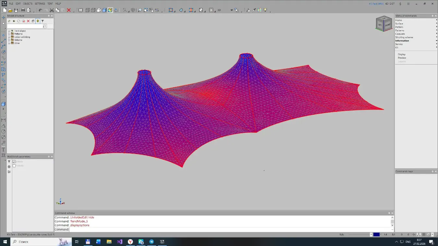This screenshot has width=438, height=246.
Task: Activate the blue shaded render mode cube
Action: (x=104, y=10)
